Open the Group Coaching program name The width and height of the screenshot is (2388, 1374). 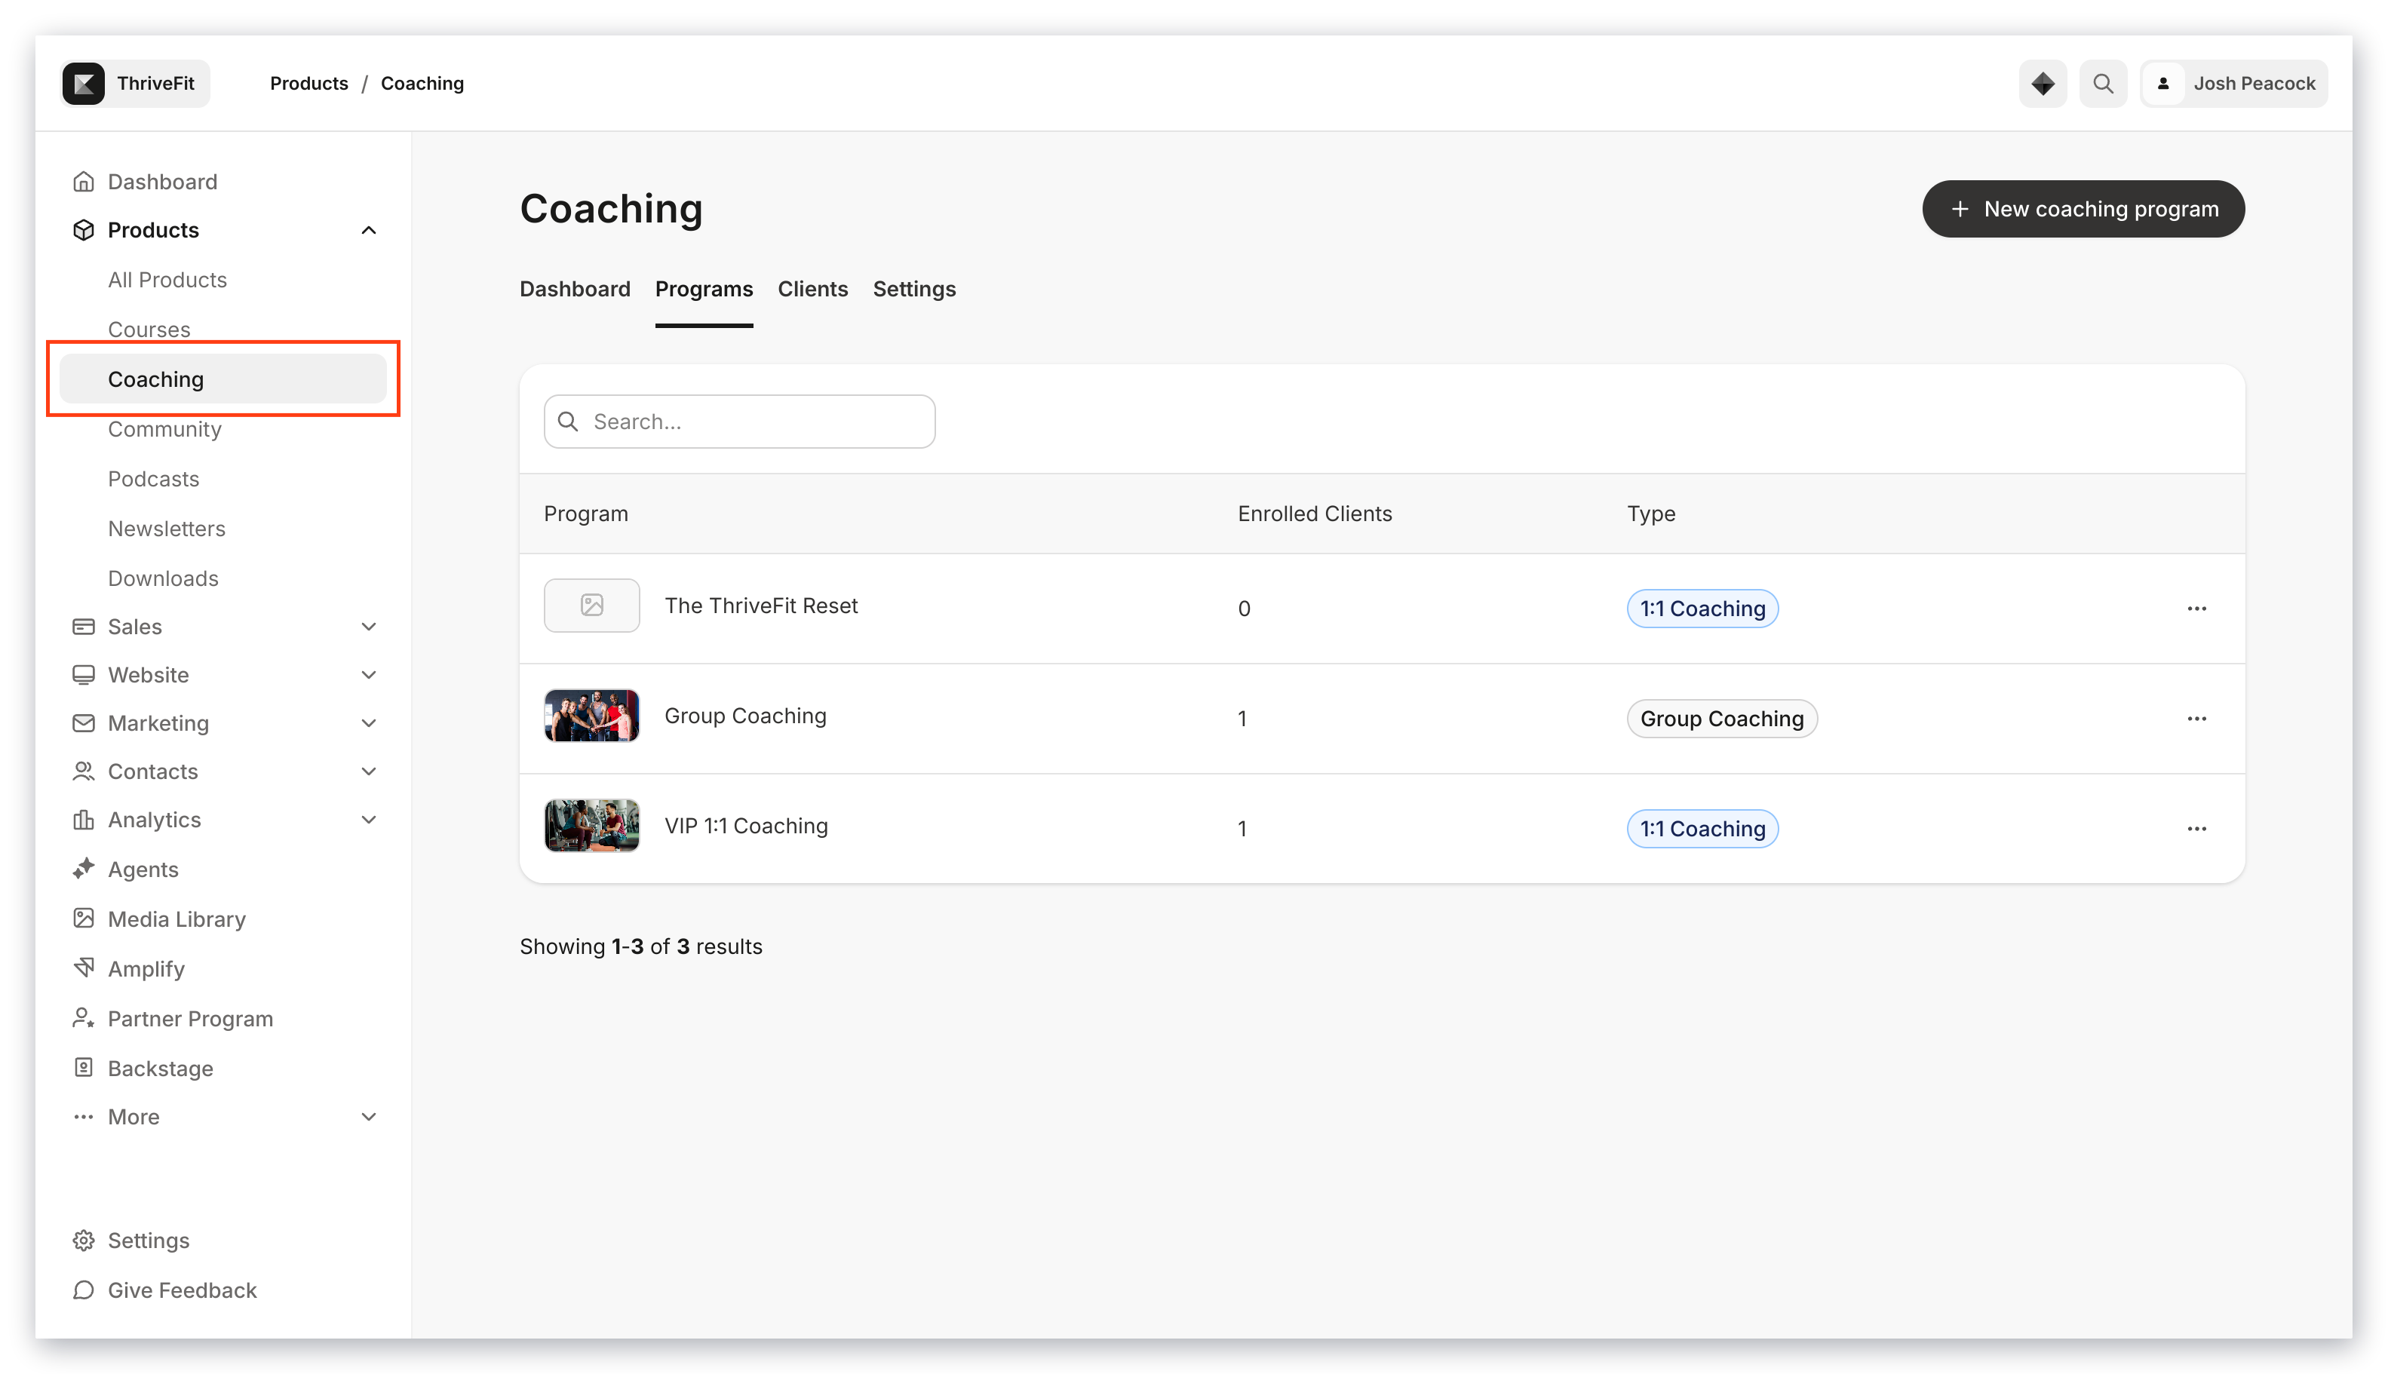click(x=744, y=716)
